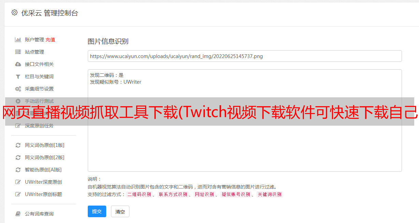Click the 发现疑似账号：UWriter result line
Screen dimensions: 419x223
116,82
